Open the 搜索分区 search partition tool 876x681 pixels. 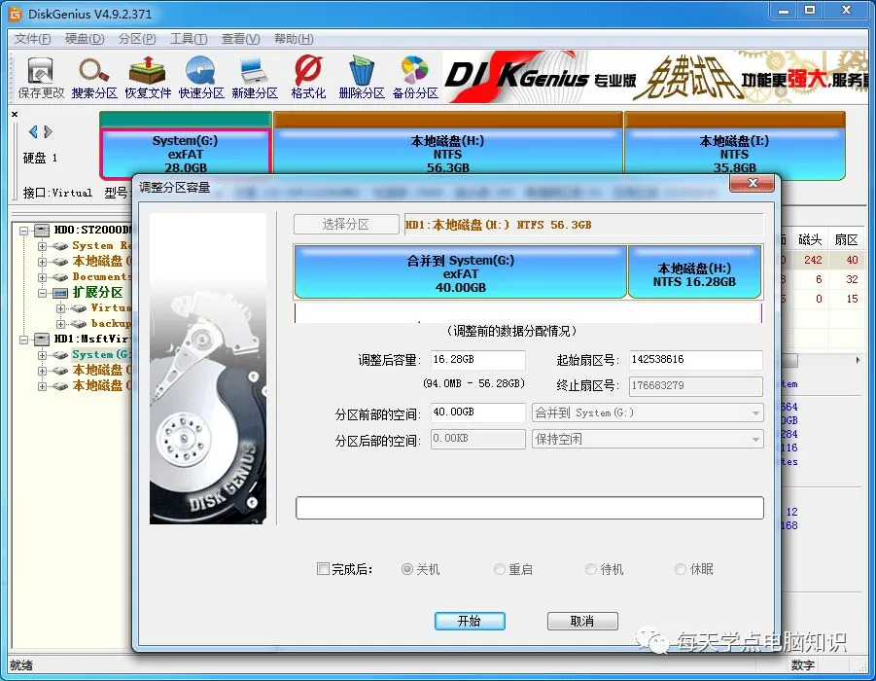coord(94,78)
